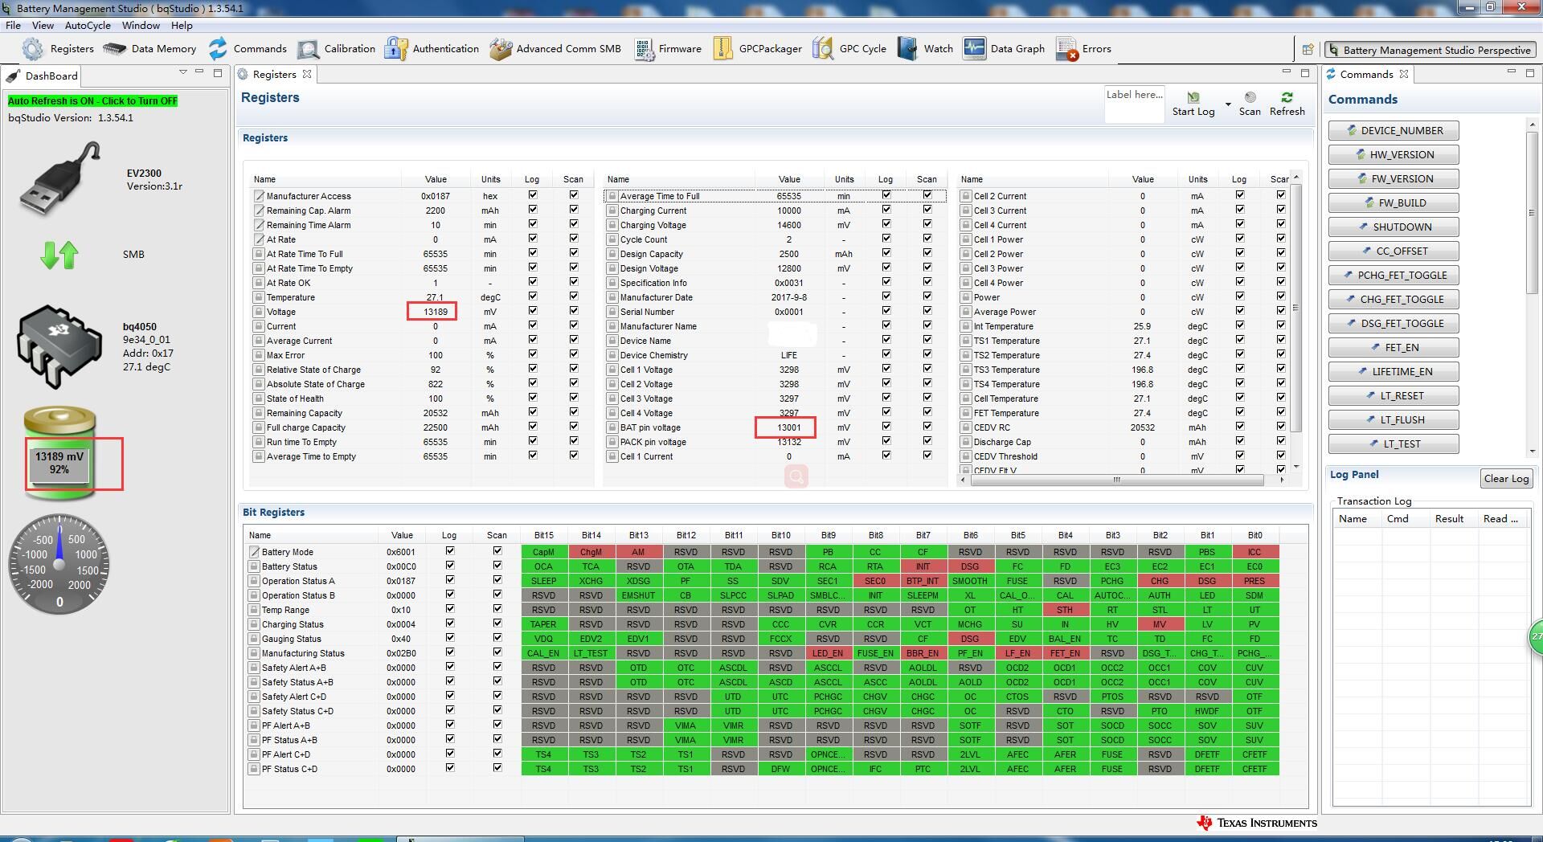
Task: Turn off the Auto Refresh toggle text
Action: coord(92,101)
